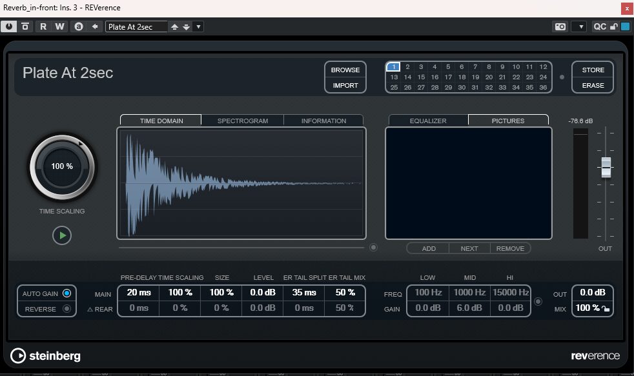Click the QC quick controls button

pos(600,26)
